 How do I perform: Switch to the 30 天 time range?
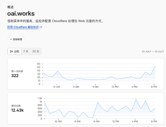click(36, 51)
